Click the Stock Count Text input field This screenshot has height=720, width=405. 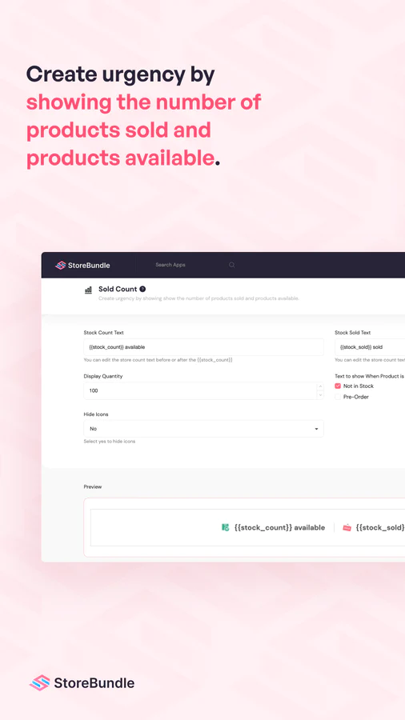203,347
